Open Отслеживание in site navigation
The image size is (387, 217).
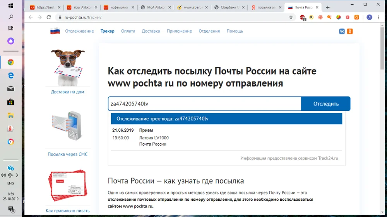point(79,31)
